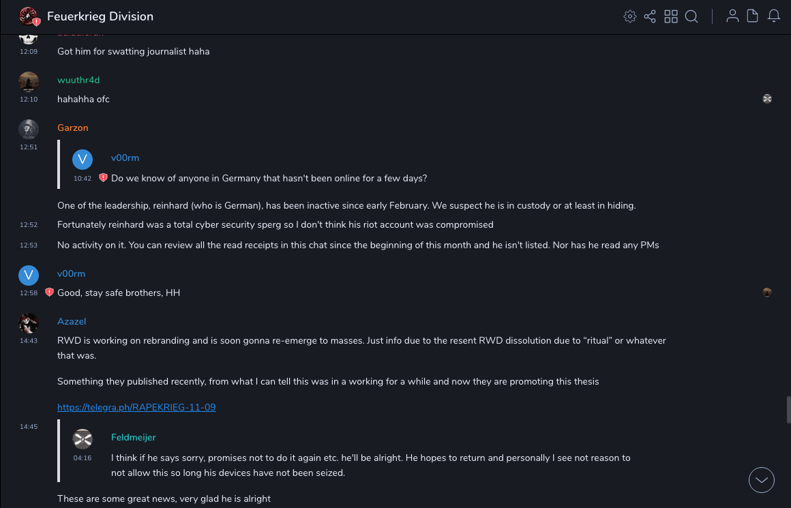Open notifications bell icon
This screenshot has width=791, height=508.
pos(774,16)
